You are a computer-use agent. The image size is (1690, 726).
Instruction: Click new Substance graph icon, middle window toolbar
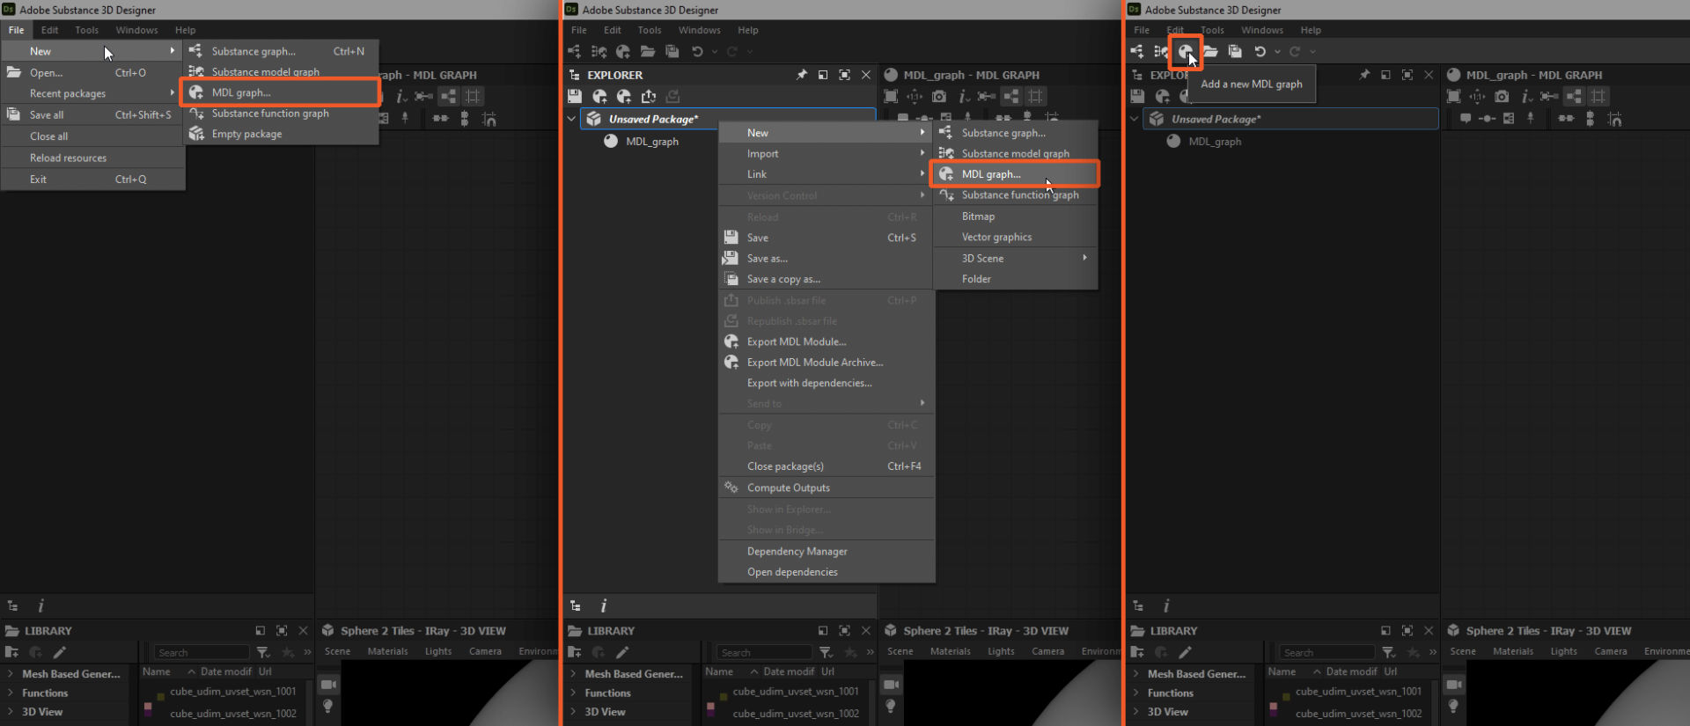point(575,52)
